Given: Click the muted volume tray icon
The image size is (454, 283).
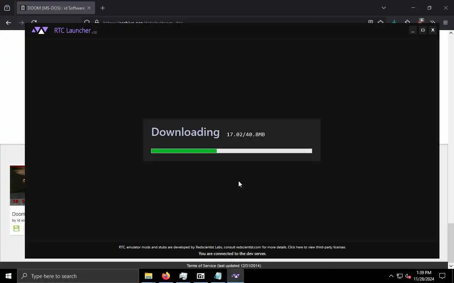Looking at the screenshot, I should (408, 276).
